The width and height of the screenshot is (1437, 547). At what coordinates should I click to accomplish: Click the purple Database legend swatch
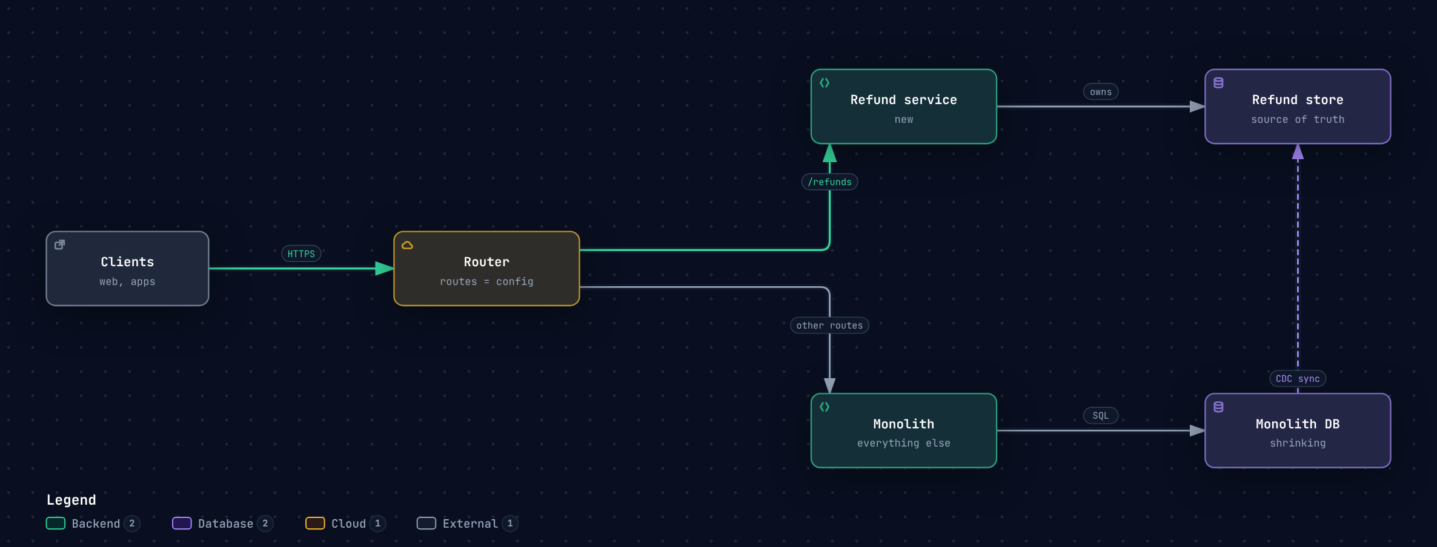click(182, 523)
